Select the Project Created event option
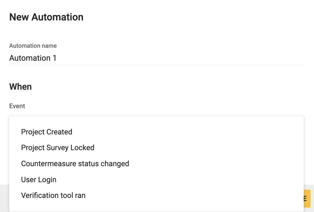The height and width of the screenshot is (212, 314). click(47, 132)
